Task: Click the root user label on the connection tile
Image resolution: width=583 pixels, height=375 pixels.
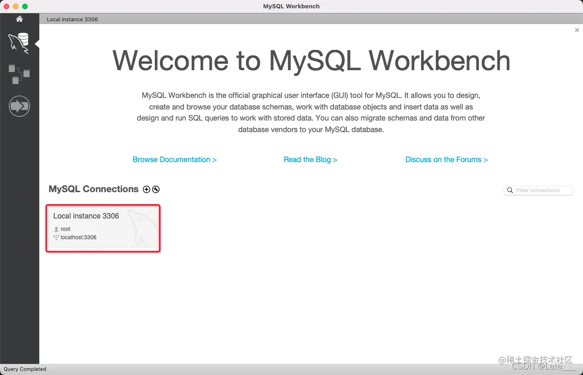Action: [65, 229]
